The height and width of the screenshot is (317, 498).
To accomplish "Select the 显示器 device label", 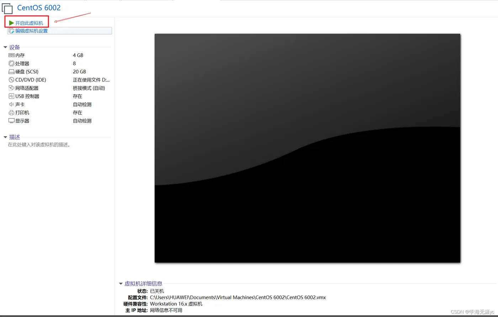I will tap(22, 121).
